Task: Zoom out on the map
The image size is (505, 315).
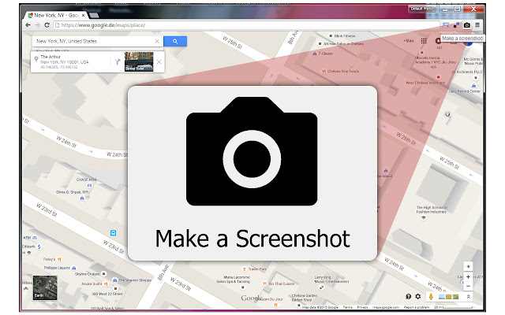Action: tap(468, 286)
